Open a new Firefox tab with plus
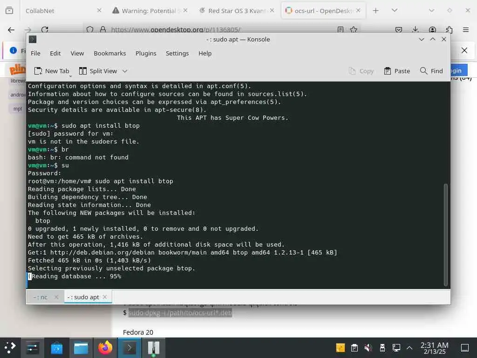 pyautogui.click(x=376, y=11)
